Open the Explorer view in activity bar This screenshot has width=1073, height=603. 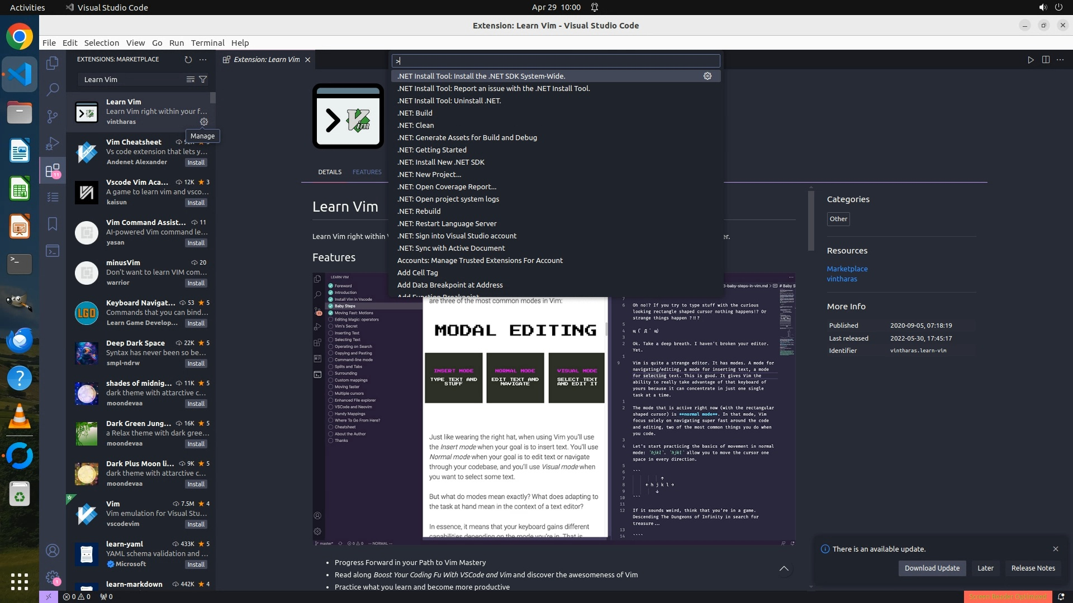pyautogui.click(x=53, y=63)
